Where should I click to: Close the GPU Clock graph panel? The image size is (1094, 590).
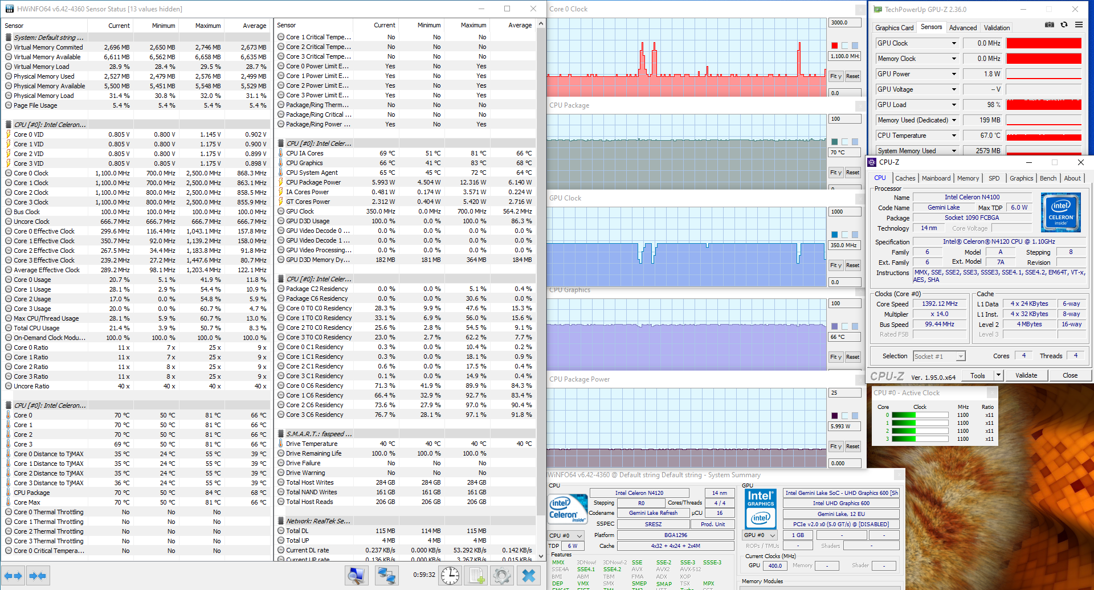click(860, 199)
